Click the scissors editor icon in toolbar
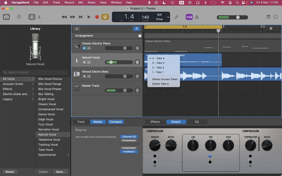This screenshot has height=176, width=282. tap(39, 17)
